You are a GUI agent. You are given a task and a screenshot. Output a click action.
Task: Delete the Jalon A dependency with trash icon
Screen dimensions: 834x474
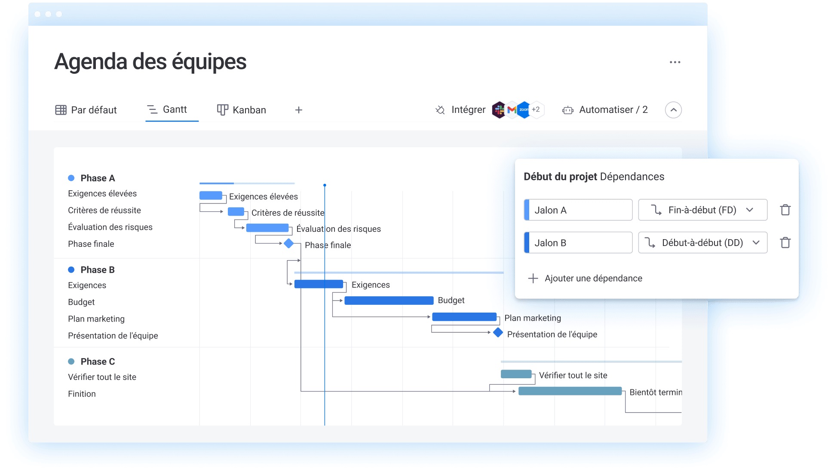[785, 210]
